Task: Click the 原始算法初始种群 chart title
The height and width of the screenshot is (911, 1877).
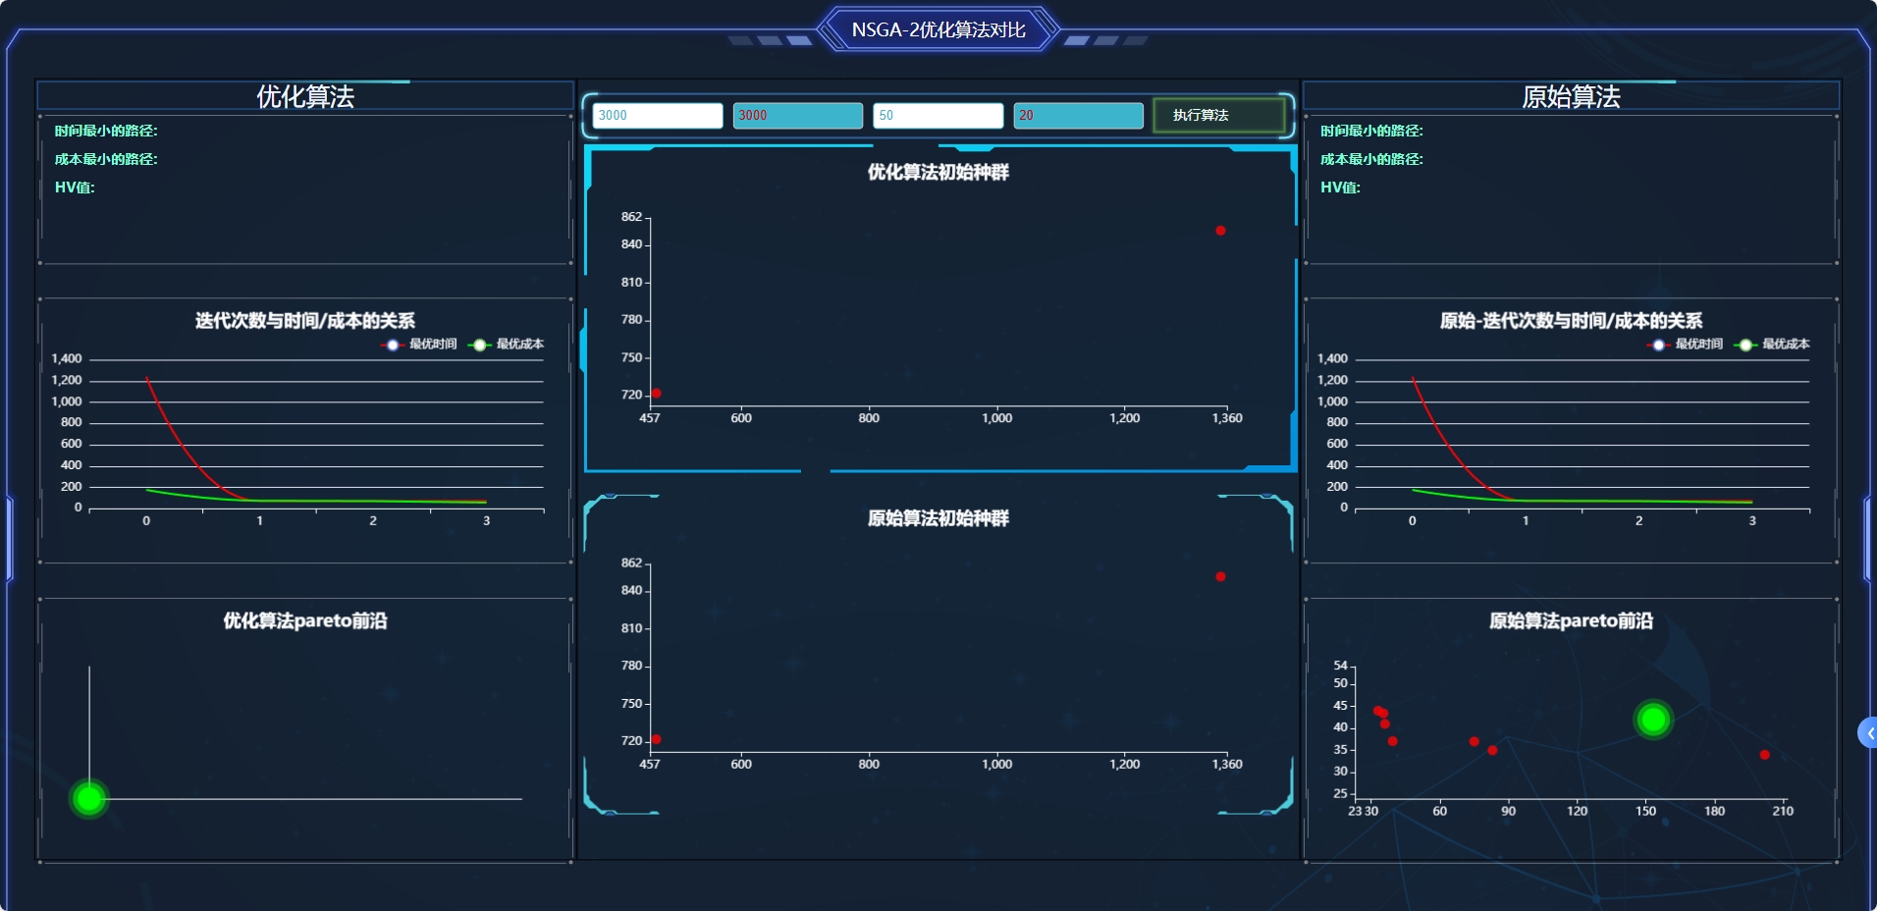Action: click(938, 518)
